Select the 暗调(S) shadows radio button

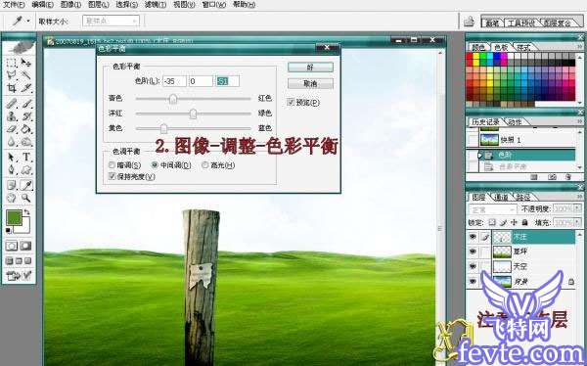tap(112, 164)
